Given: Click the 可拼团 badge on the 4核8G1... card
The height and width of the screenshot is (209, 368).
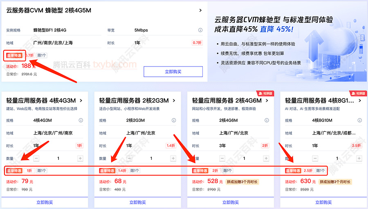Looking at the screenshot, I should click(358, 93).
